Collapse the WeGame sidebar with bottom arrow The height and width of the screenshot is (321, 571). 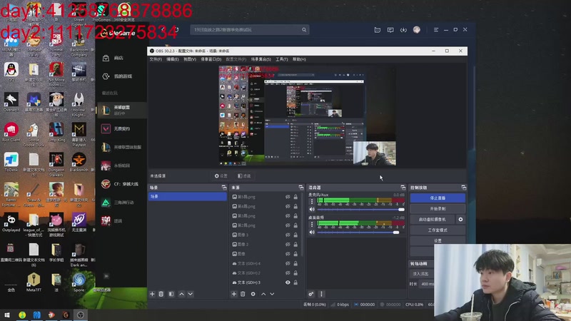point(106,276)
